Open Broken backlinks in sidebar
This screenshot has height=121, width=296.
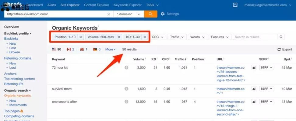[15, 52]
